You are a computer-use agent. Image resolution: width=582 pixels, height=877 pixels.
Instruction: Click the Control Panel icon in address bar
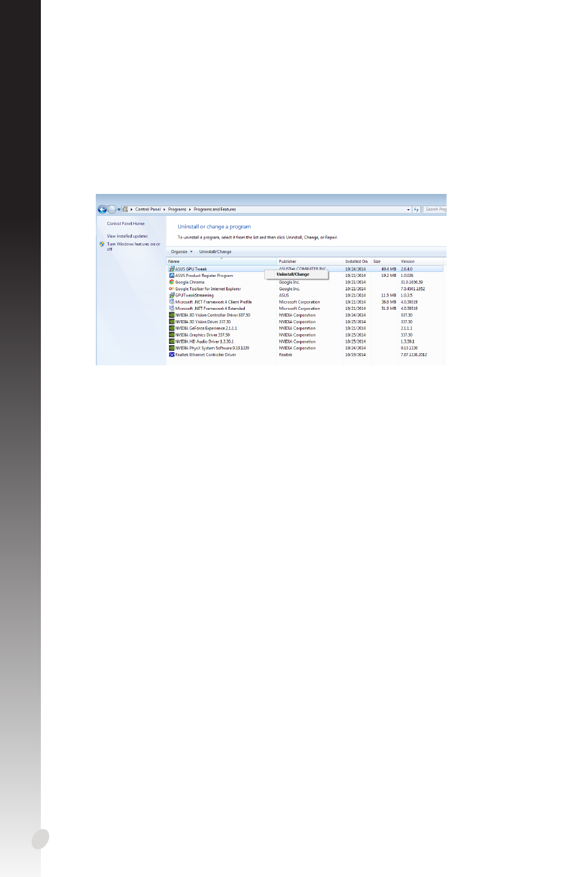click(125, 209)
